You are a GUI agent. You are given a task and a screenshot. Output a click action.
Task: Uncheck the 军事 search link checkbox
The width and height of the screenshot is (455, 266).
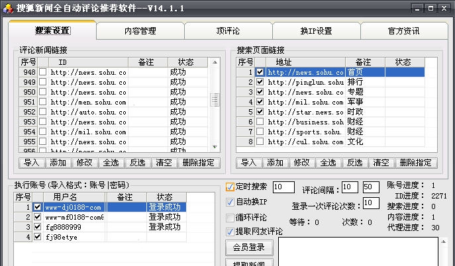tap(260, 102)
